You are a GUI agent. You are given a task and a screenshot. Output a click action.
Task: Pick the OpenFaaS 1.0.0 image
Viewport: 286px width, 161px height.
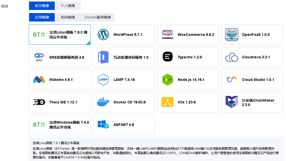[x=252, y=35]
